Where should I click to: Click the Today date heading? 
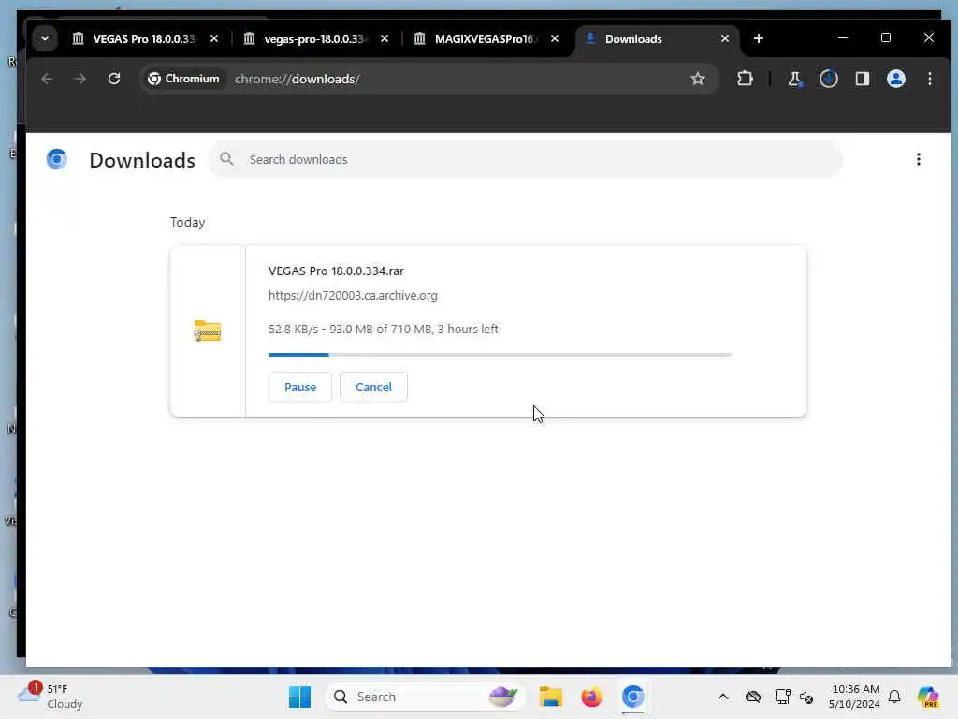[x=187, y=223]
